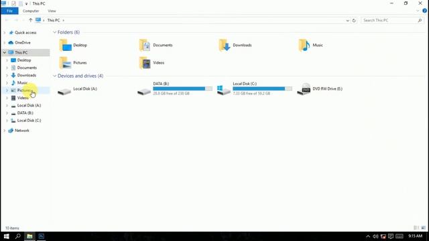Open Photoshop from the taskbar

[42, 236]
